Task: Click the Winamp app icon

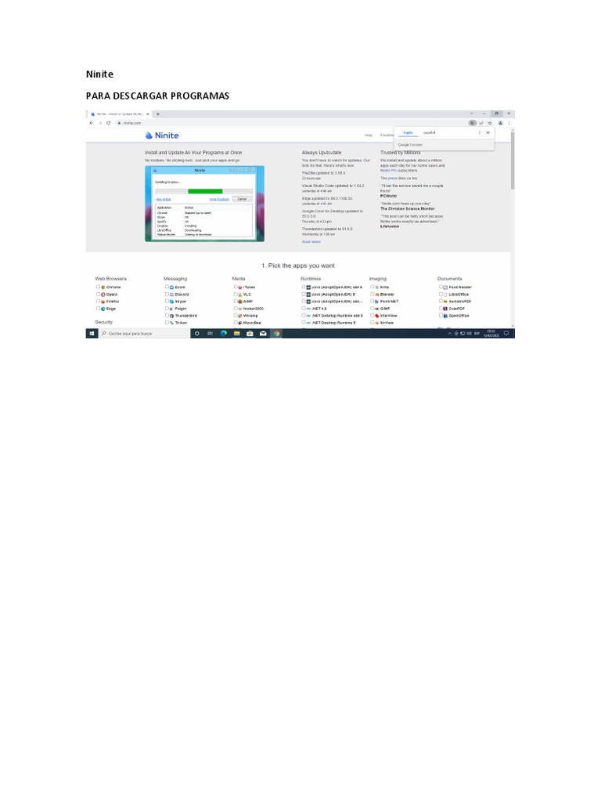Action: [x=240, y=316]
